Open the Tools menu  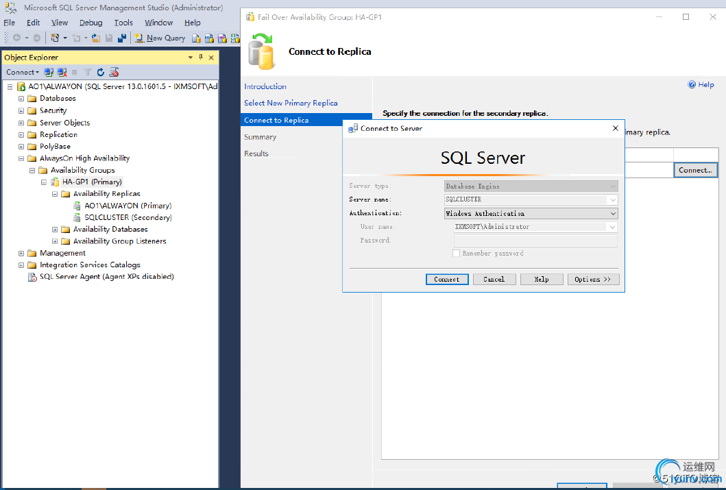pos(123,23)
